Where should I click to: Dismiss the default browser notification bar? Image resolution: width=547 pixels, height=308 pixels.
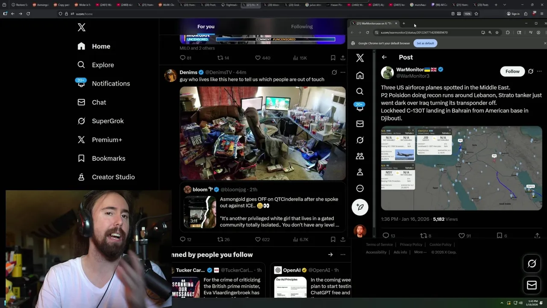[x=545, y=43]
